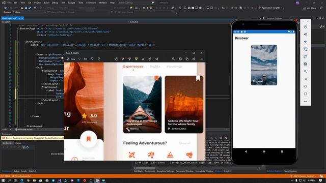Tap the Android recents navigation button on the phone

tap(282, 151)
